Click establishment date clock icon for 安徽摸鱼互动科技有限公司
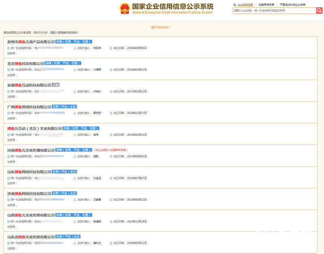 [x=111, y=92]
